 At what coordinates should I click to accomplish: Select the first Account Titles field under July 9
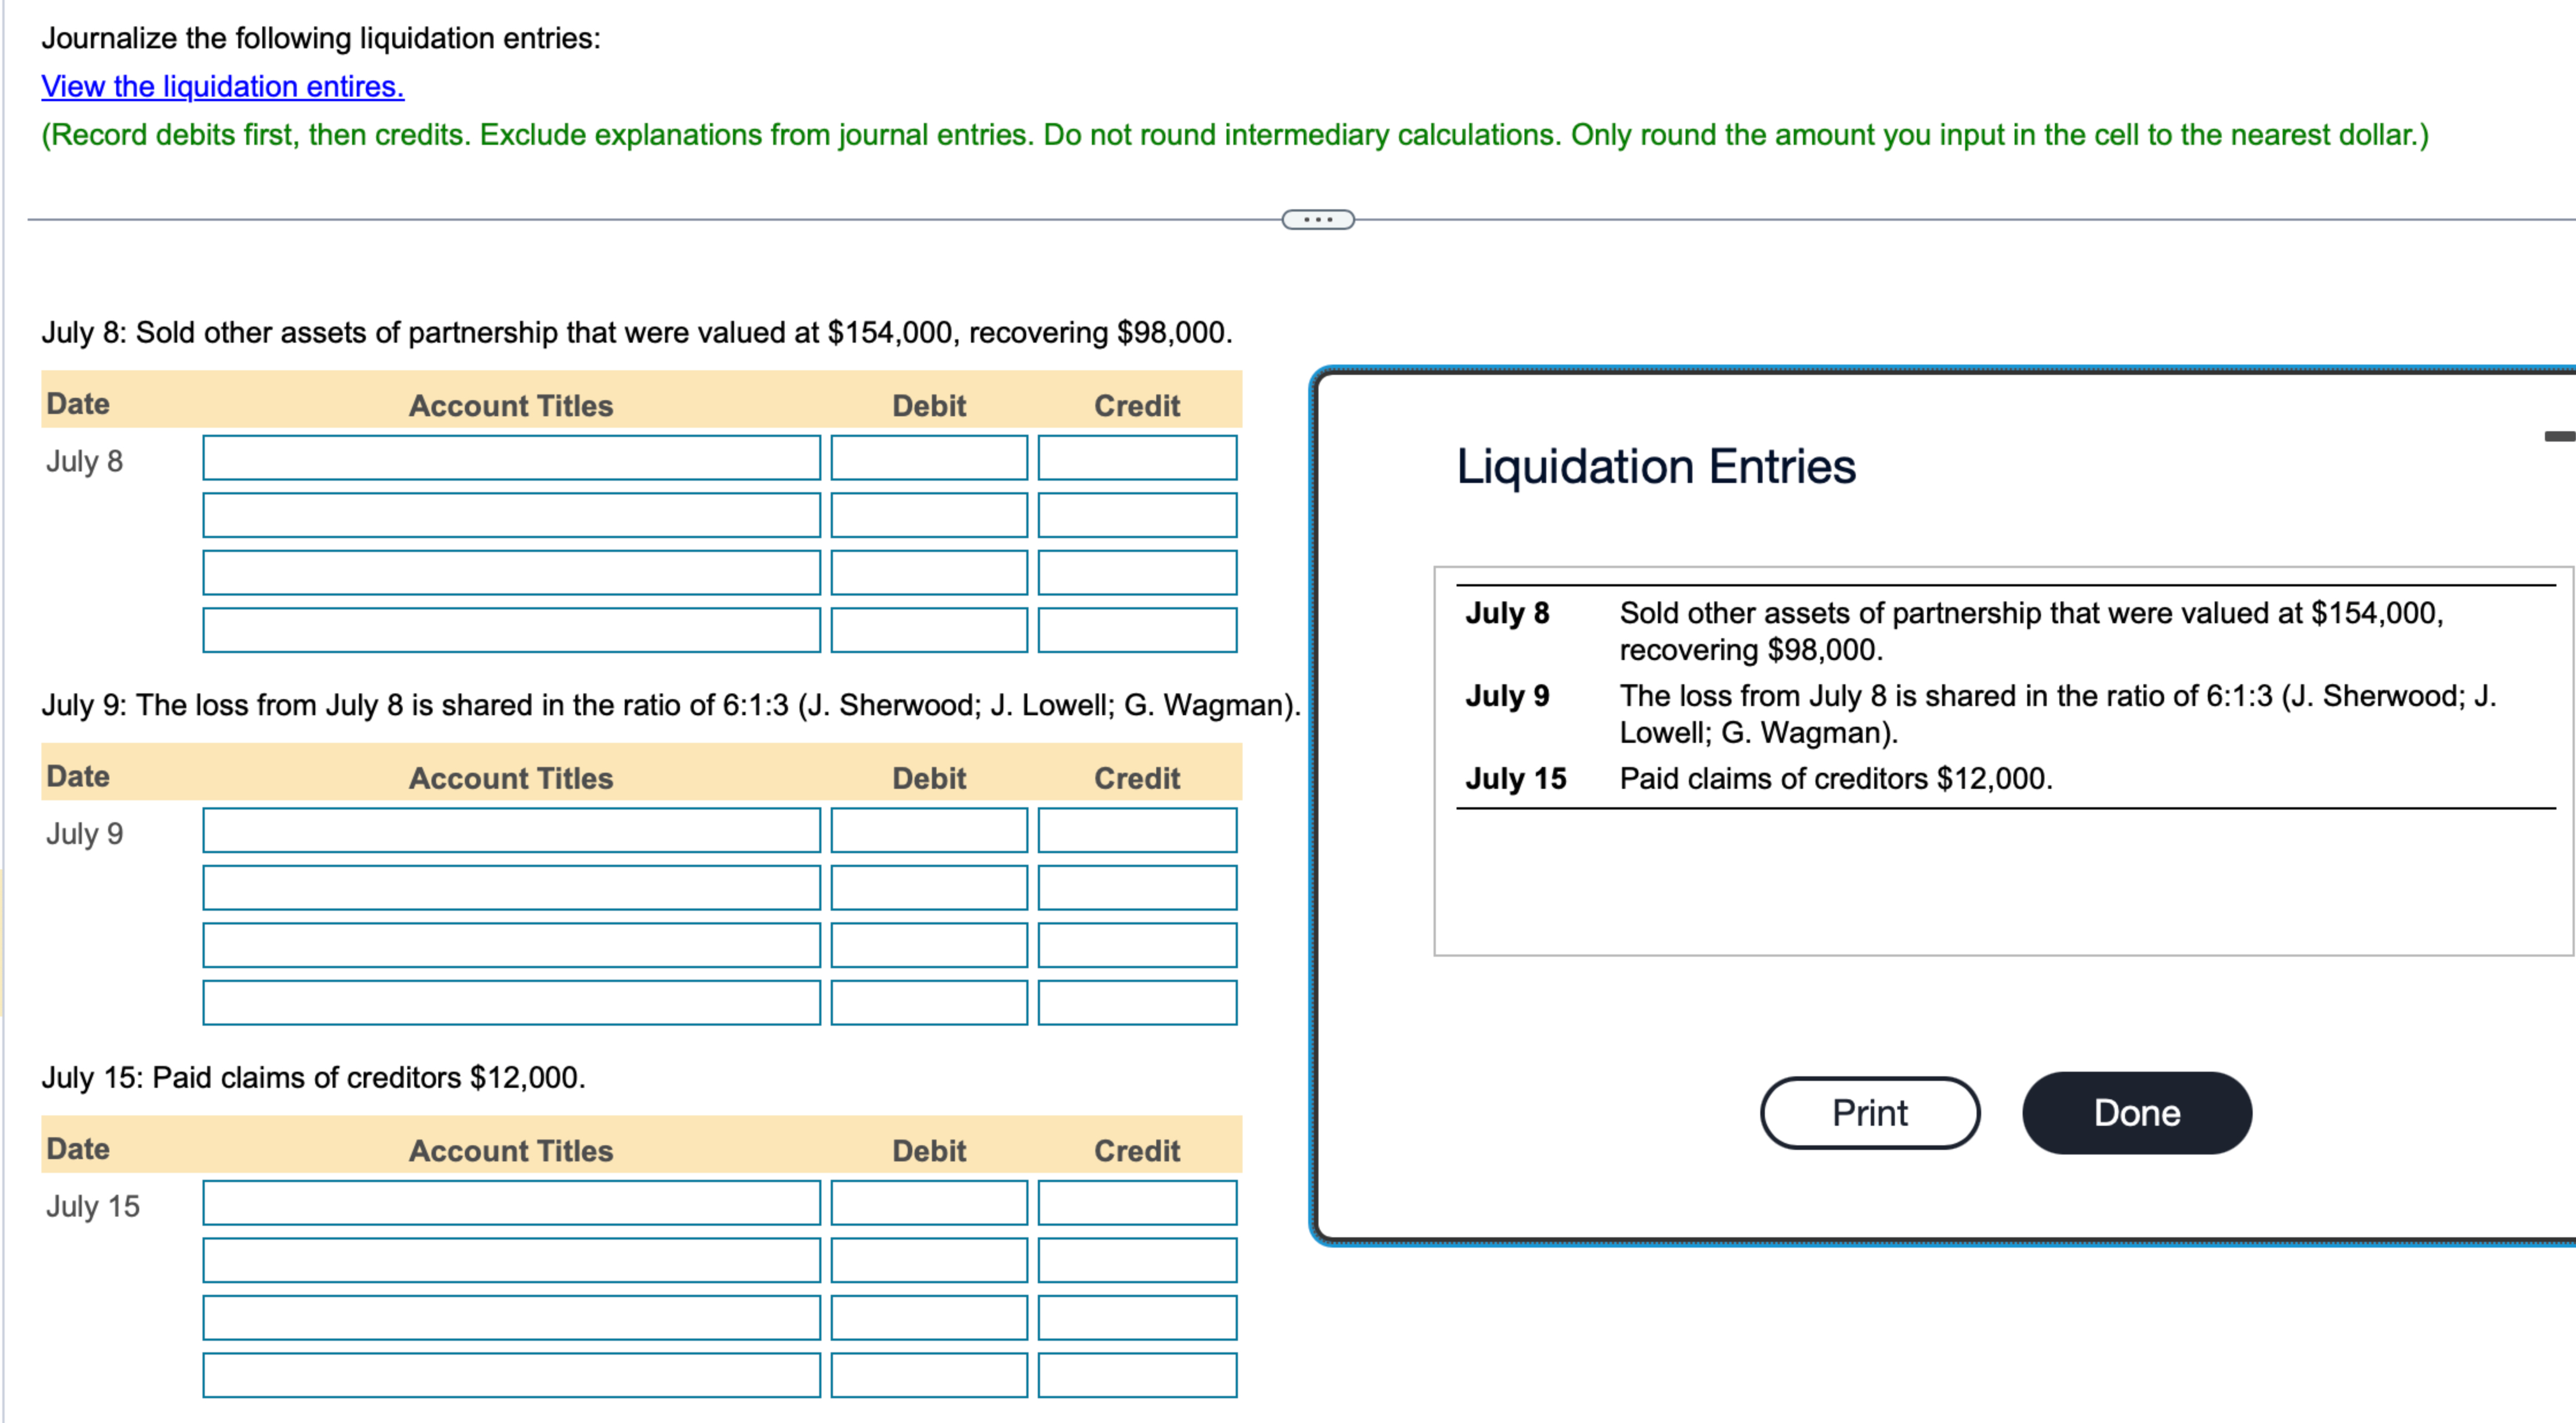[x=511, y=830]
